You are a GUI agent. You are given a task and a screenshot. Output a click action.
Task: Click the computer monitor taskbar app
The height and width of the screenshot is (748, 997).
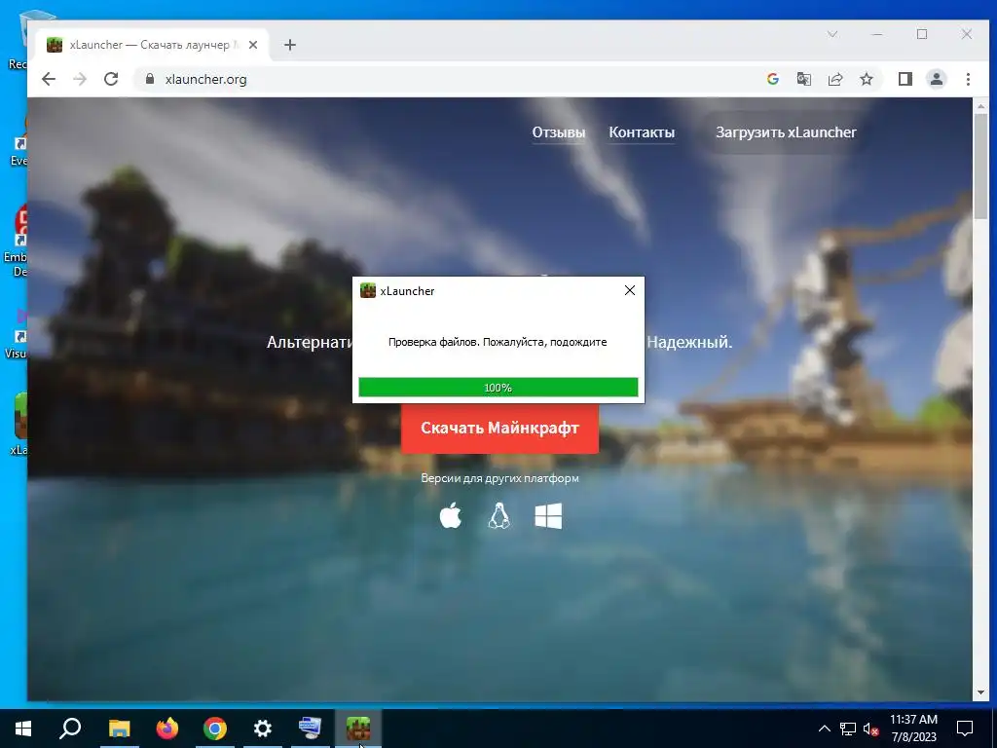(x=311, y=729)
